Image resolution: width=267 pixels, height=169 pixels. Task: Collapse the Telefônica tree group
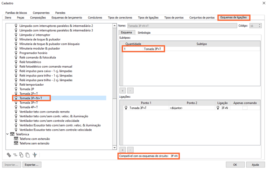point(7,135)
